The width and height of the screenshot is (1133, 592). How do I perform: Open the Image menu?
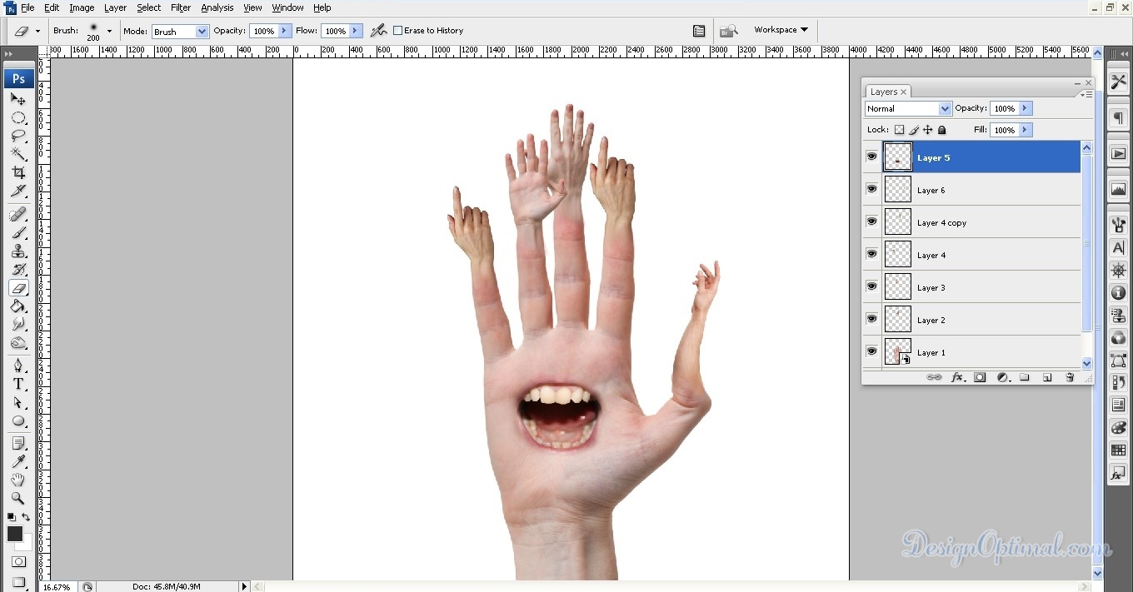point(82,7)
